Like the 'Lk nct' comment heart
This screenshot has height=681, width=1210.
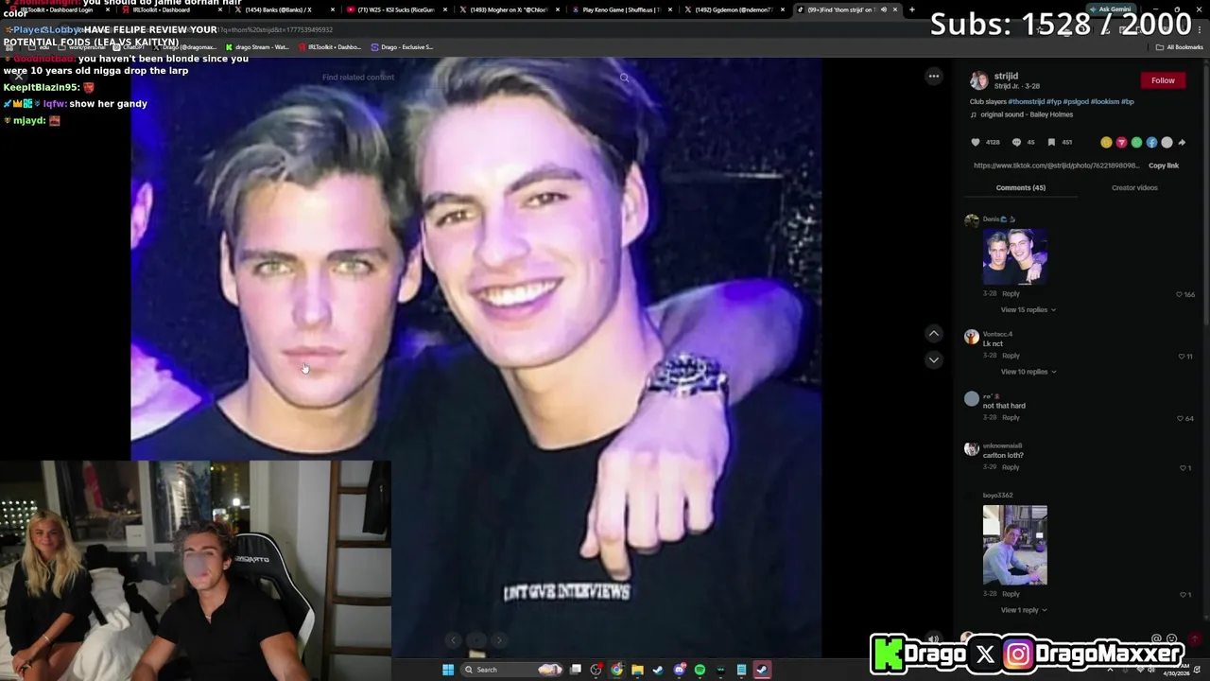1182,357
